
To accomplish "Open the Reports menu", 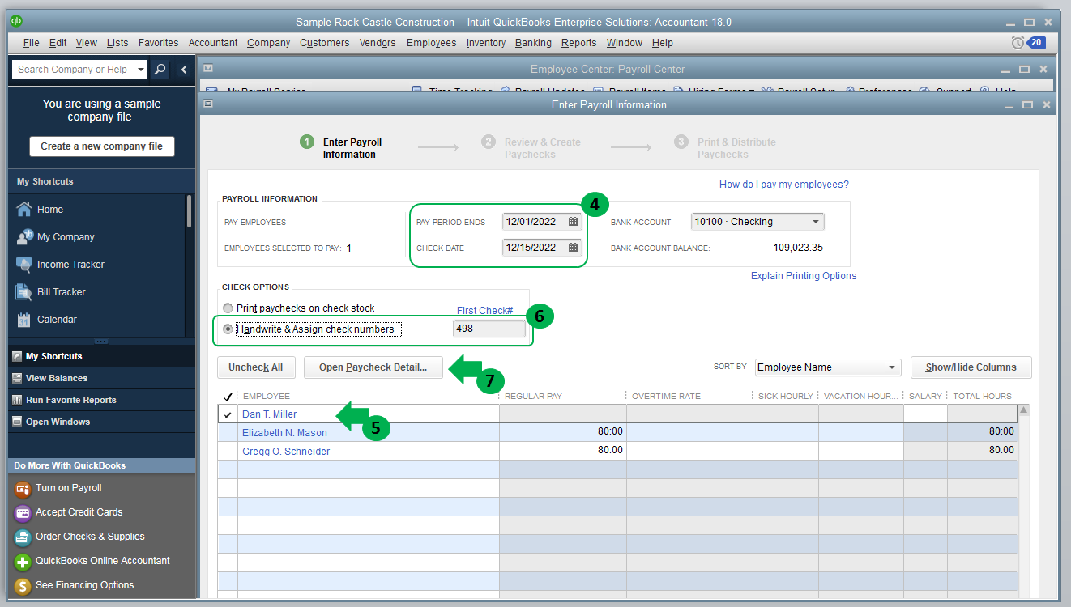I will coord(578,43).
